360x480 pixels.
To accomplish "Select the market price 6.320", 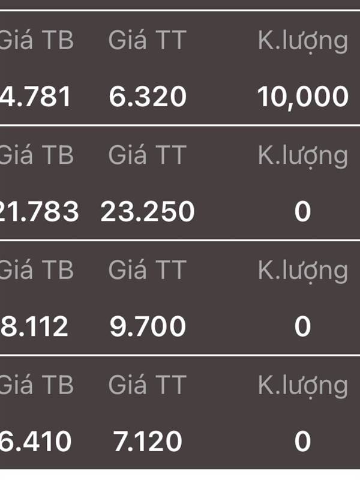I will 148,97.
